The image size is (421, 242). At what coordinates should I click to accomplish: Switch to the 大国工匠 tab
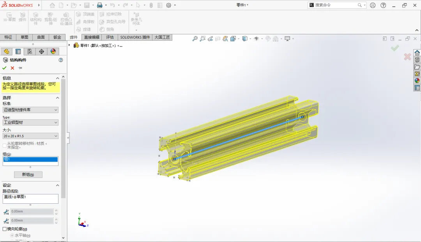[x=162, y=37]
